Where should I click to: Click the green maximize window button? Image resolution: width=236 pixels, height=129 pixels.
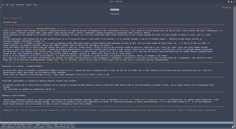231,2
